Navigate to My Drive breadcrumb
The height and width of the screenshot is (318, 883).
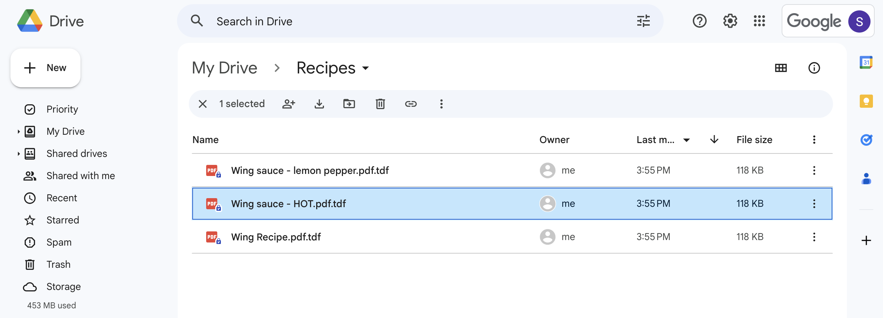click(x=225, y=68)
